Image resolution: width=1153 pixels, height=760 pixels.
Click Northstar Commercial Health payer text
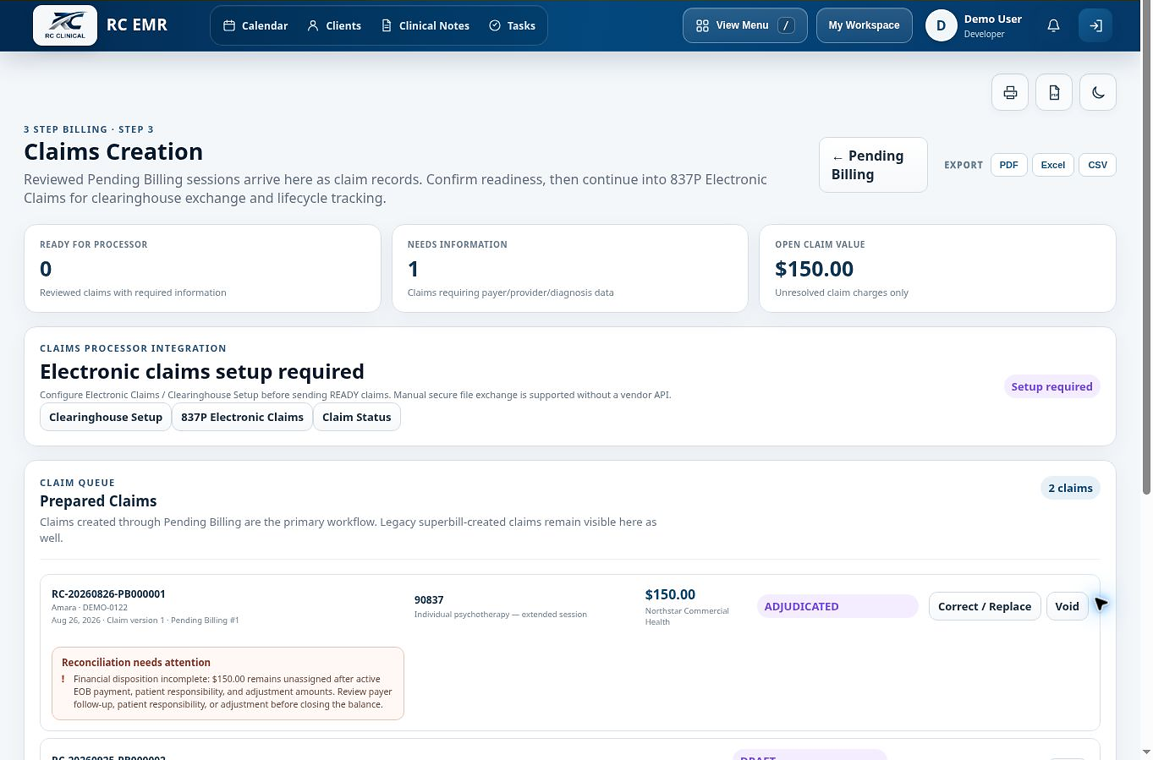coord(687,616)
